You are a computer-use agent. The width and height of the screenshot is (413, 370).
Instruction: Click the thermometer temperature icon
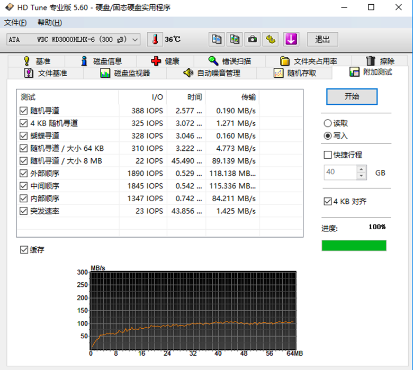(155, 40)
